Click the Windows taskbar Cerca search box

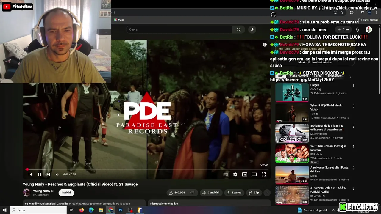coord(38,210)
